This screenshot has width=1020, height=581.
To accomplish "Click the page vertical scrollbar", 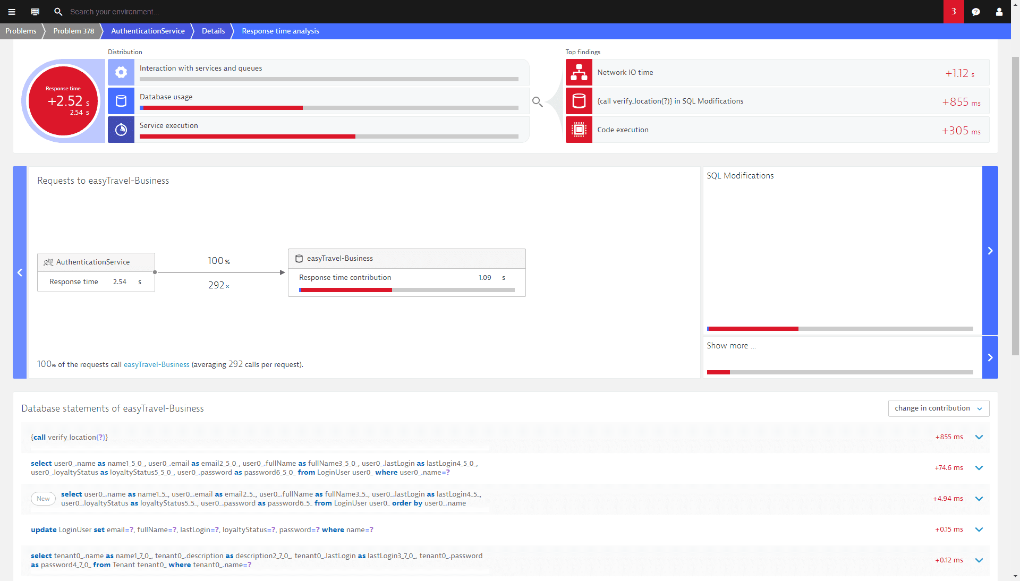I will 1015,206.
